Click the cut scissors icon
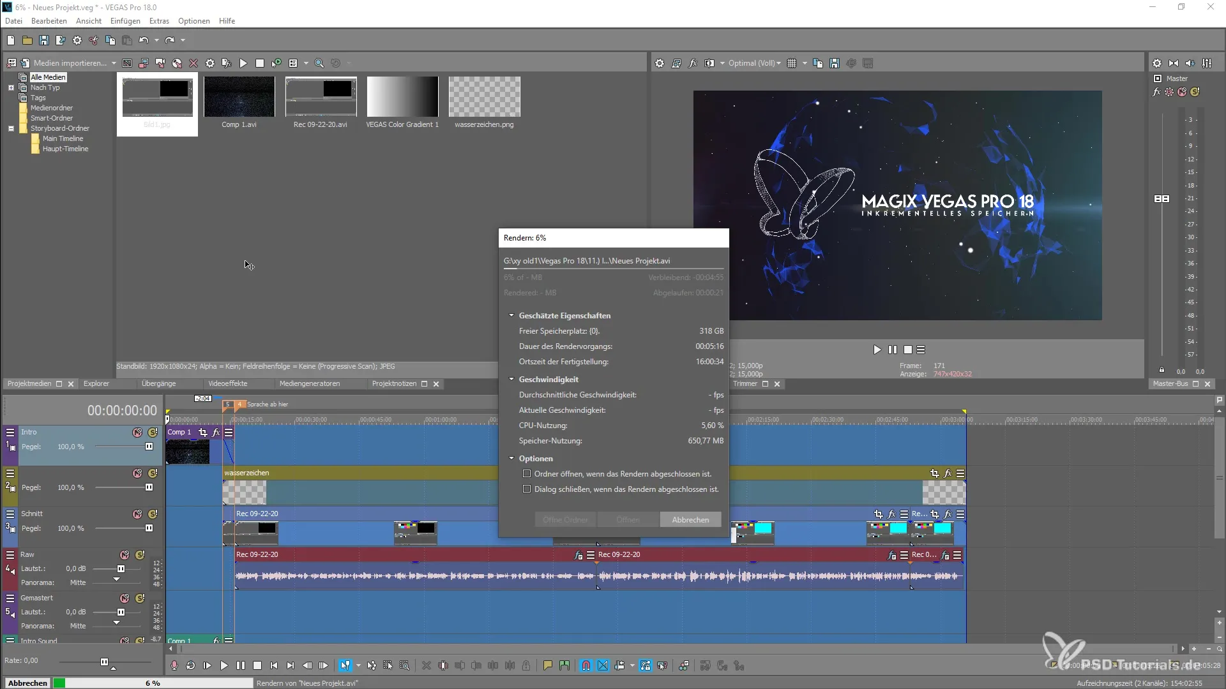The height and width of the screenshot is (689, 1226). click(94, 40)
